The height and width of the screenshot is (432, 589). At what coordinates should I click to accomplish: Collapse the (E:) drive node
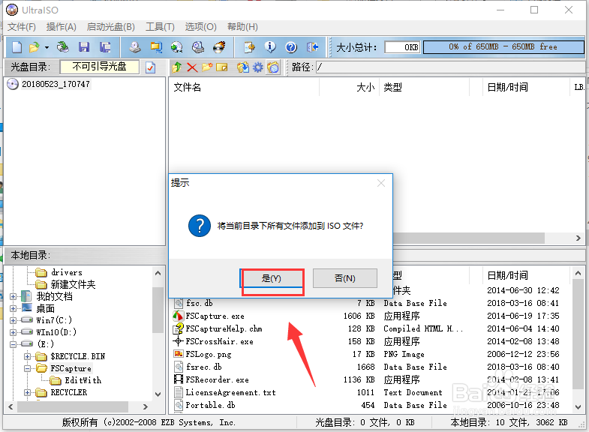14,344
